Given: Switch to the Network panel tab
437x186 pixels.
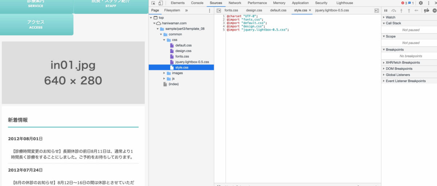Looking at the screenshot, I should 235,3.
